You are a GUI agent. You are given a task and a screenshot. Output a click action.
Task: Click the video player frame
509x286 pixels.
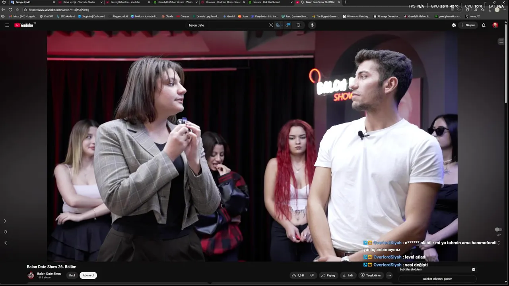(x=252, y=146)
